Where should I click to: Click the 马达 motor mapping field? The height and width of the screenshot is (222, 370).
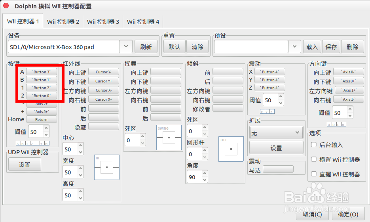pyautogui.click(x=278, y=169)
